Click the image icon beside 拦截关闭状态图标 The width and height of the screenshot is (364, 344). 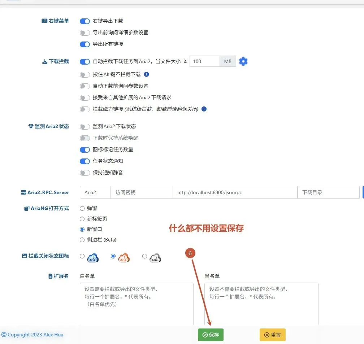(x=25, y=256)
